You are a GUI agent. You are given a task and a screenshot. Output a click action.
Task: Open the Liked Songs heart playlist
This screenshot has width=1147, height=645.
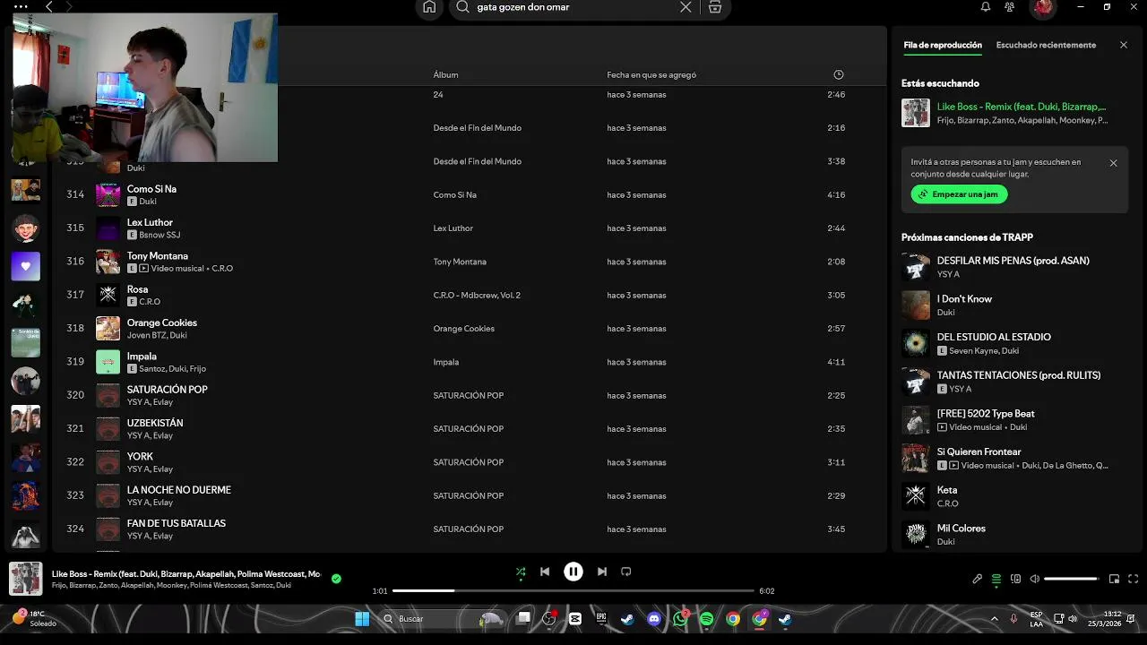pos(25,266)
